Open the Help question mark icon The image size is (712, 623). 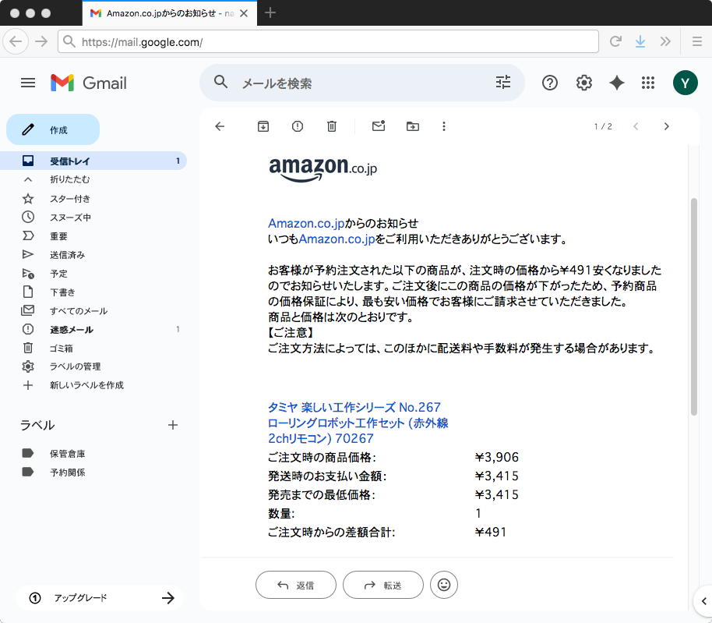point(549,83)
